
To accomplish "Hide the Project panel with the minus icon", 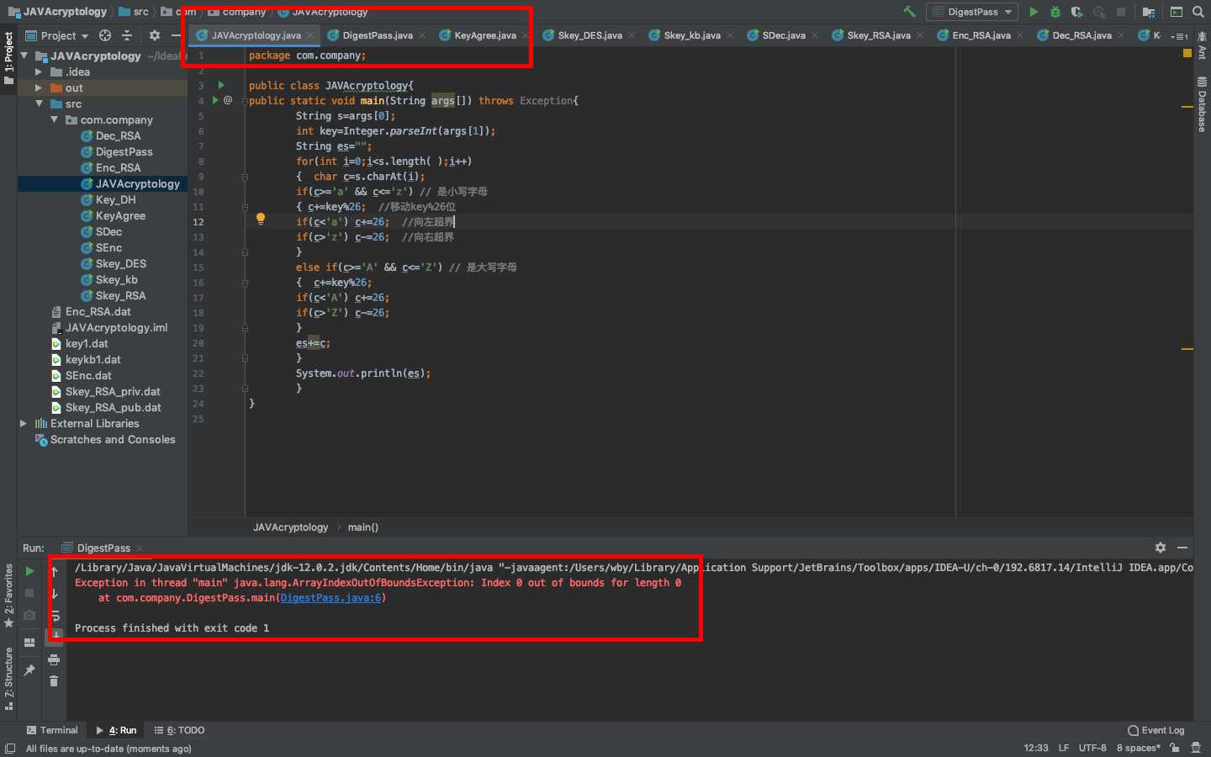I will 176,35.
